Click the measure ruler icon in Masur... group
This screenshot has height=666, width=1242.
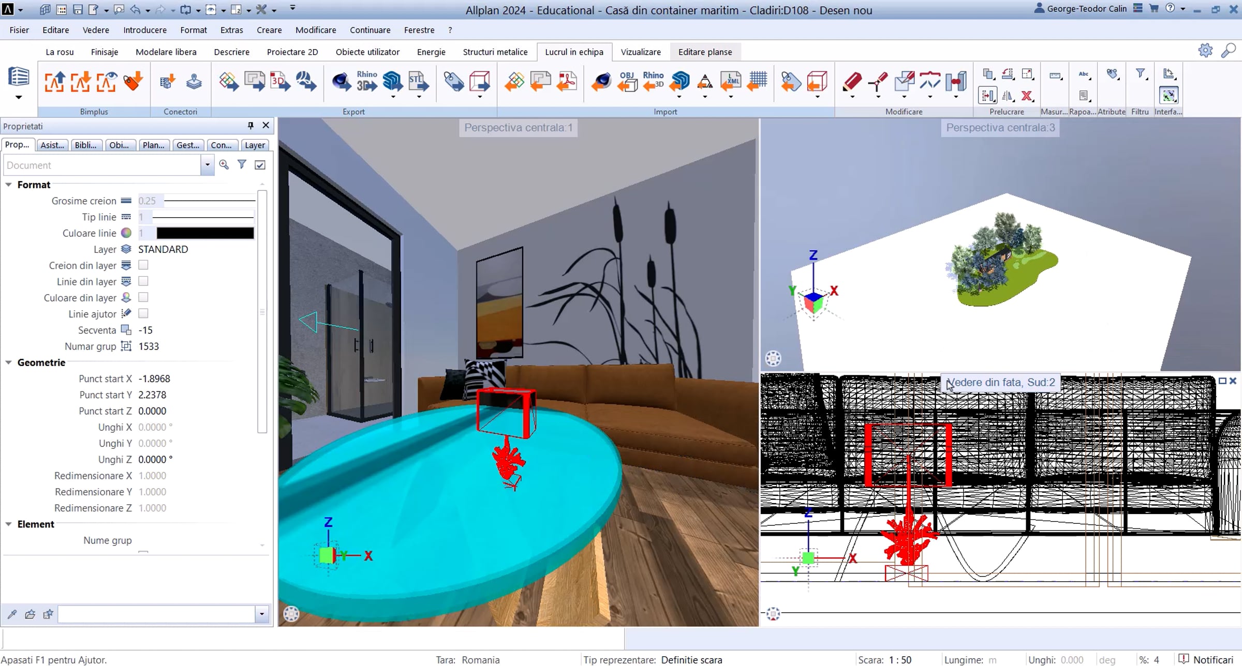point(1055,75)
